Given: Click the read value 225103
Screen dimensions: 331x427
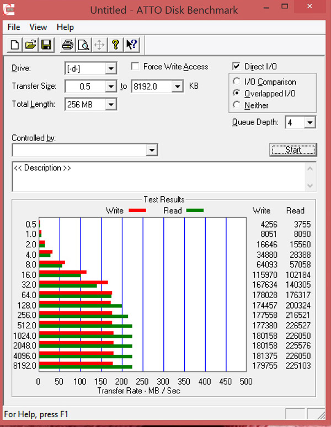Looking at the screenshot, I should (x=298, y=366).
